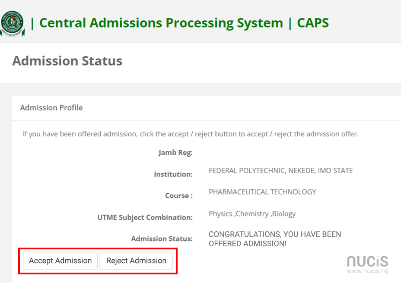Screen dimensions: 401x283
Task: Click the www.nucis.ng watermark text
Action: (x=367, y=271)
